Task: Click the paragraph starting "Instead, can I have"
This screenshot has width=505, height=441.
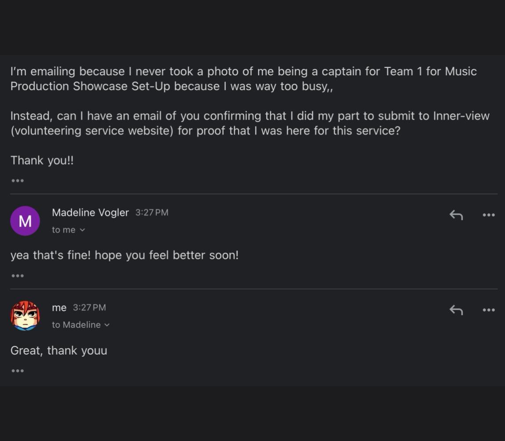Action: tap(249, 123)
